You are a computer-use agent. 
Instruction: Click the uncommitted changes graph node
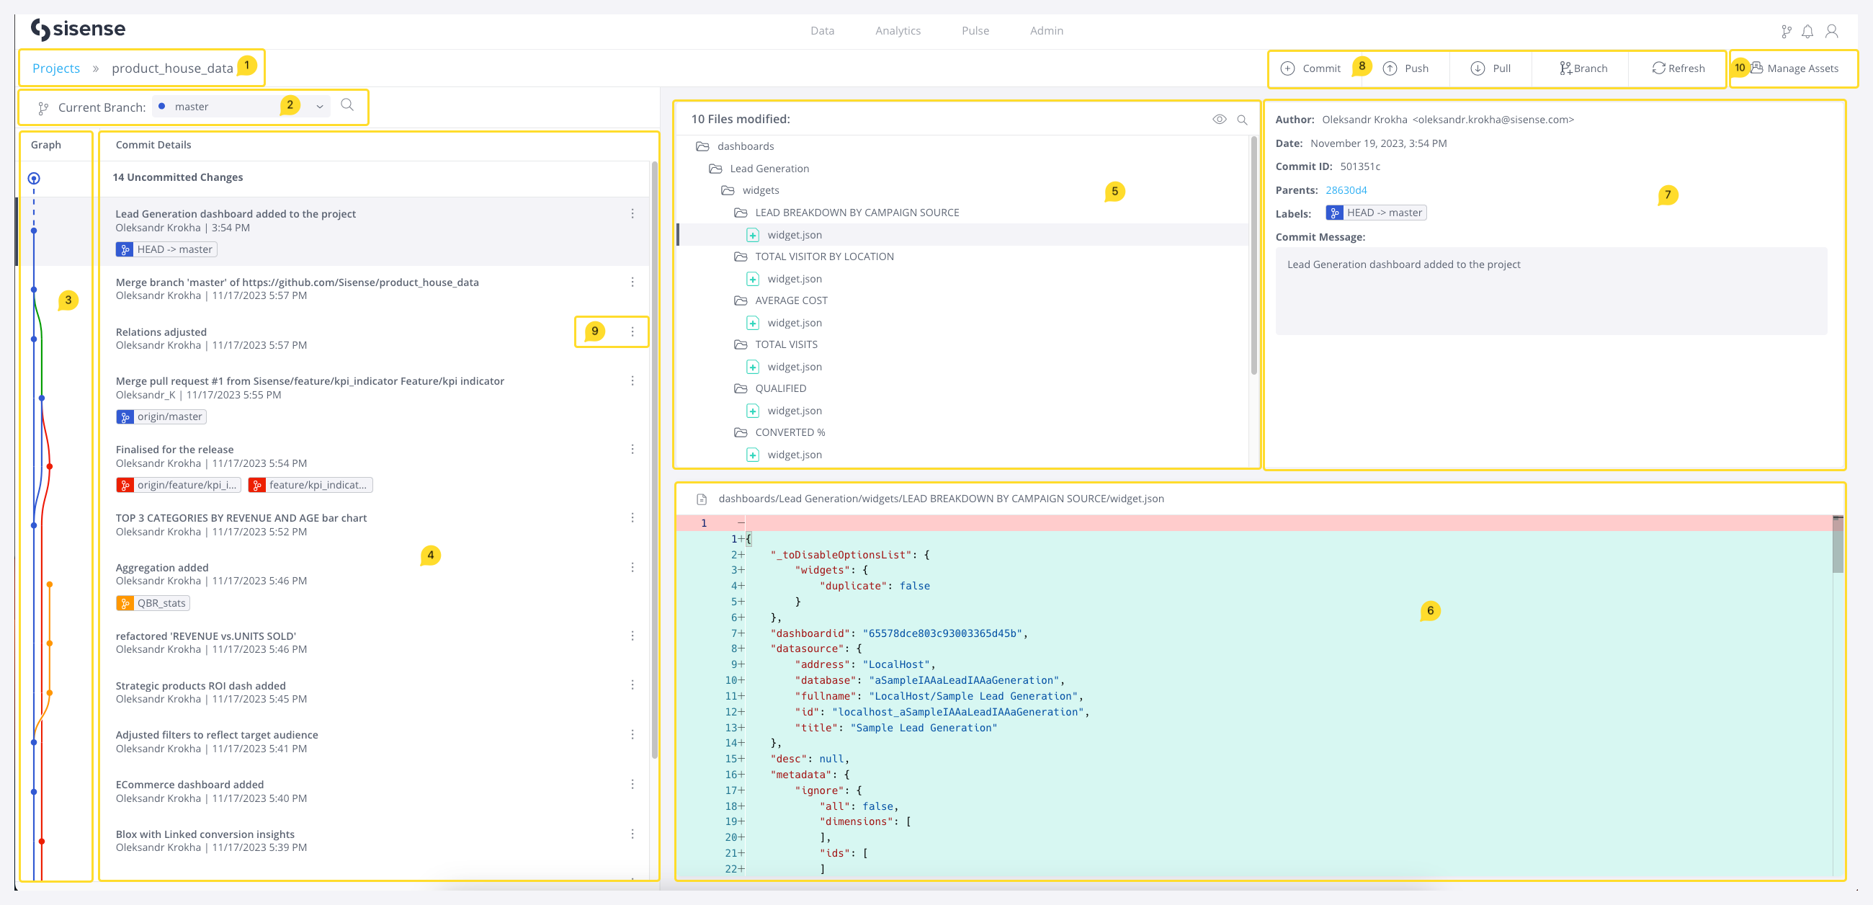click(33, 178)
